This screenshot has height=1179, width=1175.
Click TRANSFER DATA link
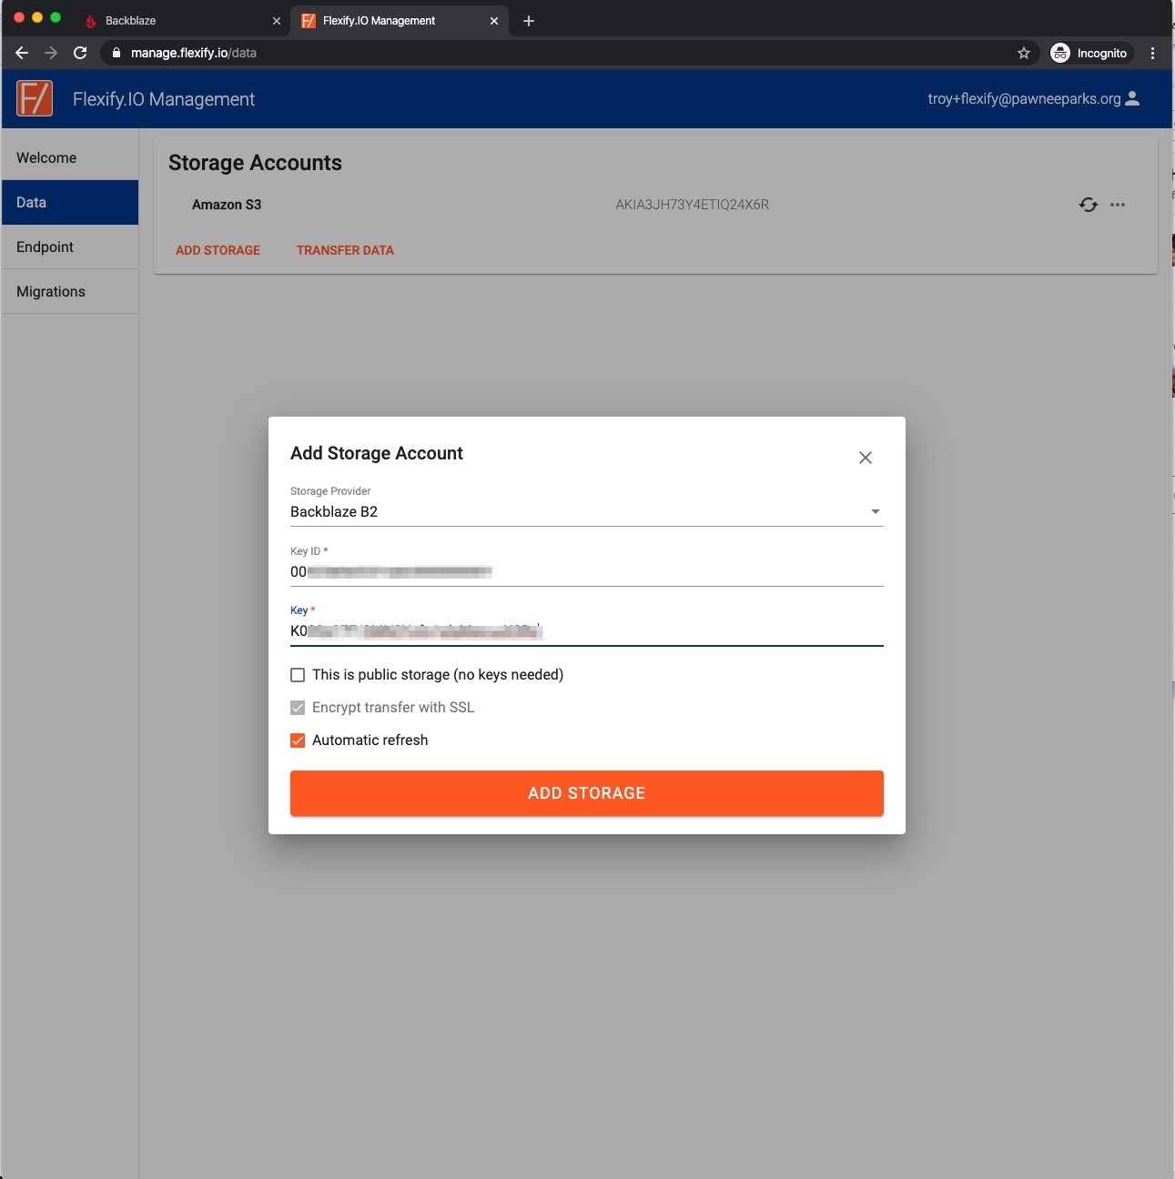point(345,250)
